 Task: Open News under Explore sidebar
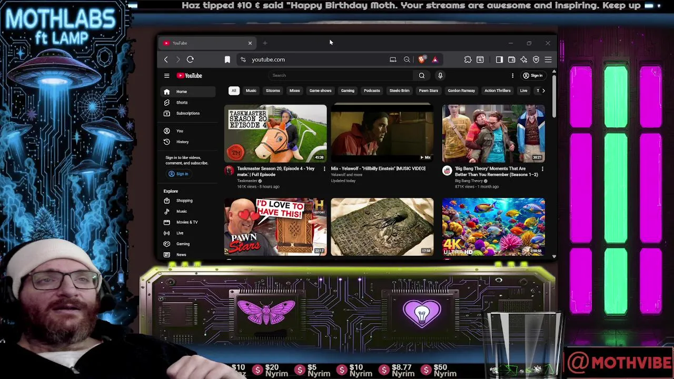click(x=188, y=255)
